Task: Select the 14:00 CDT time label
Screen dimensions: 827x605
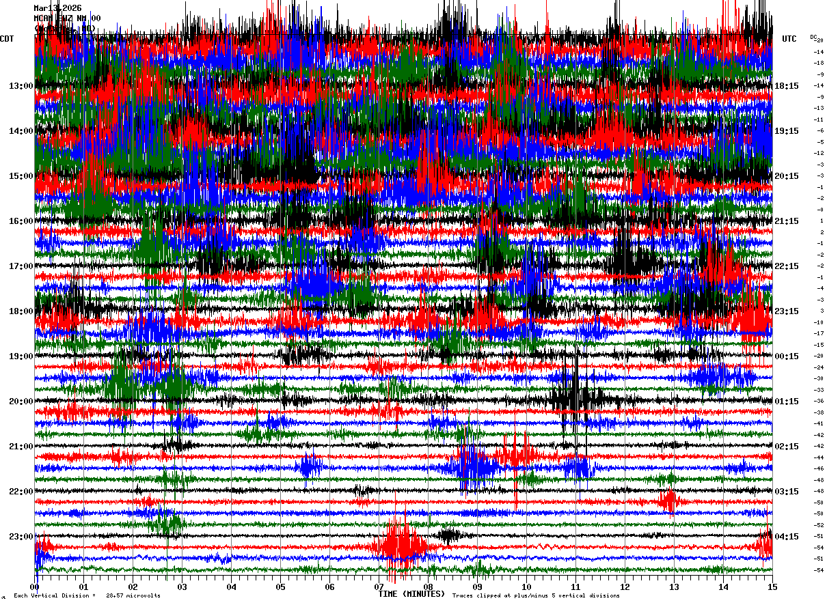Action: coord(21,131)
